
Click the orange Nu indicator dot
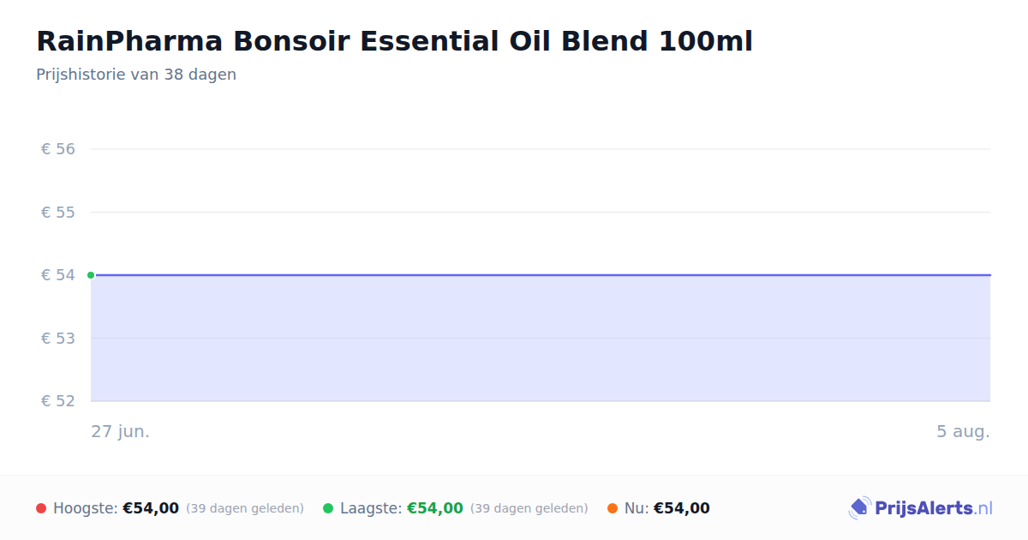tap(613, 508)
